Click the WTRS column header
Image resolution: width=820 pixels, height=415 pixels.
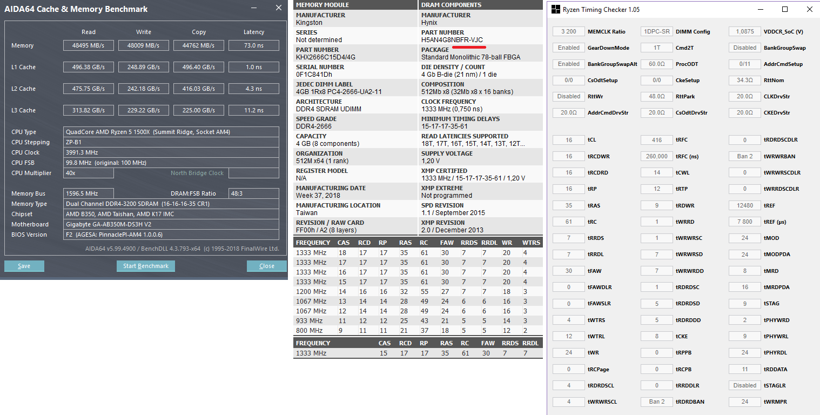531,243
